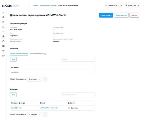Select page 1 under security groups table
Viewport: 142px width, 120px height.
click(45, 79)
